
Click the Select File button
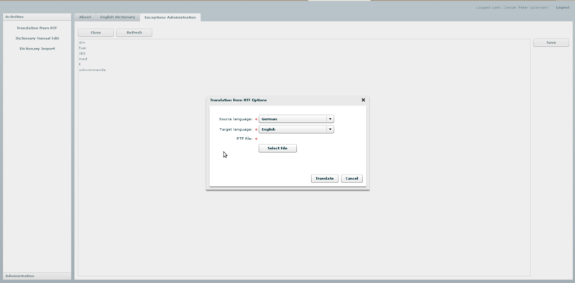(277, 149)
